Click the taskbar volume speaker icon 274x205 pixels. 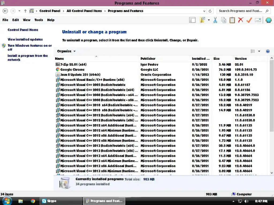click(246, 201)
